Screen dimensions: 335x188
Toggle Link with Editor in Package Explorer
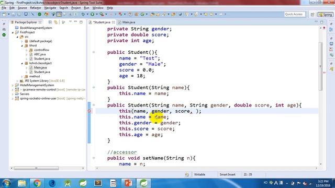pos(55,22)
